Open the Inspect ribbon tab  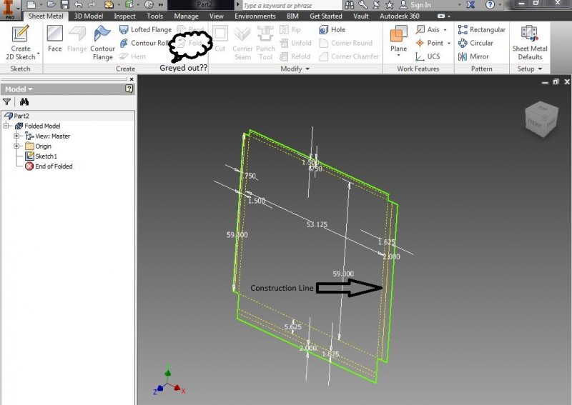[x=124, y=16]
